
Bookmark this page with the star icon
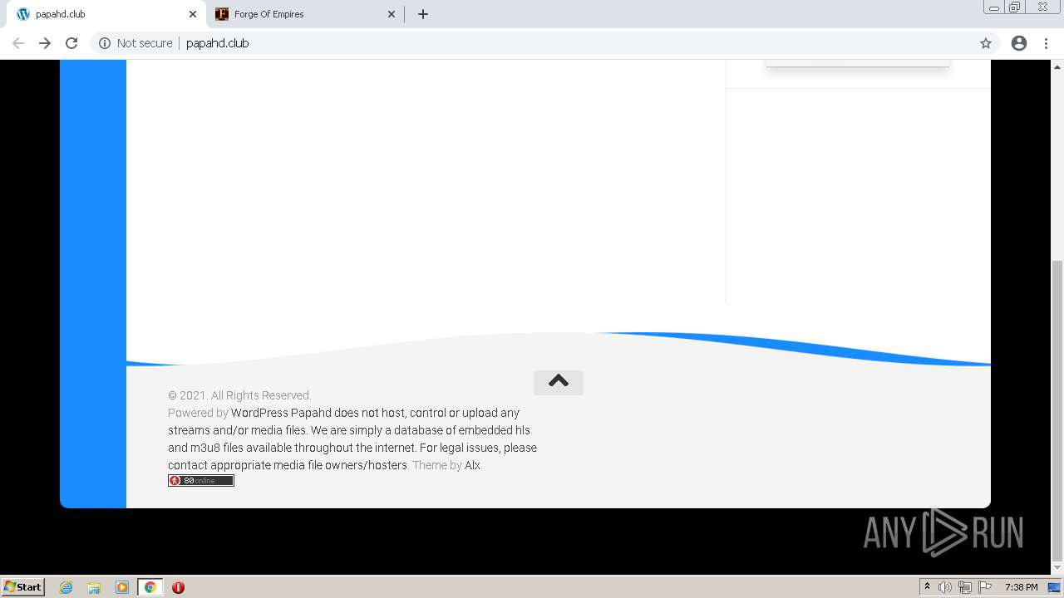[x=986, y=43]
